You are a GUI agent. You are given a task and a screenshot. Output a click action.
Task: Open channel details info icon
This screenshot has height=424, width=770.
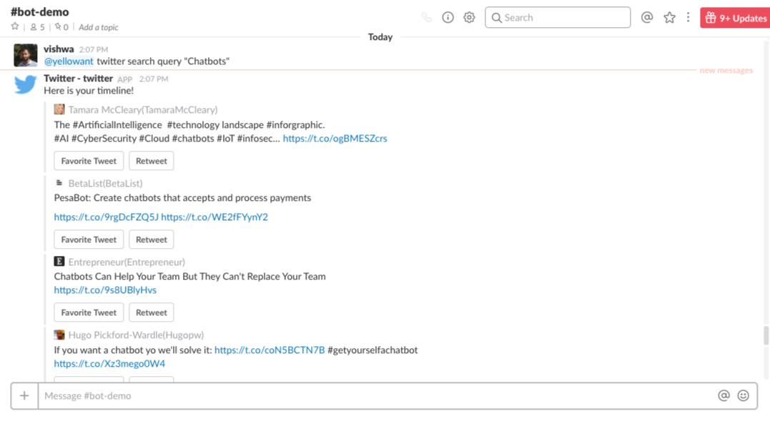pyautogui.click(x=448, y=18)
